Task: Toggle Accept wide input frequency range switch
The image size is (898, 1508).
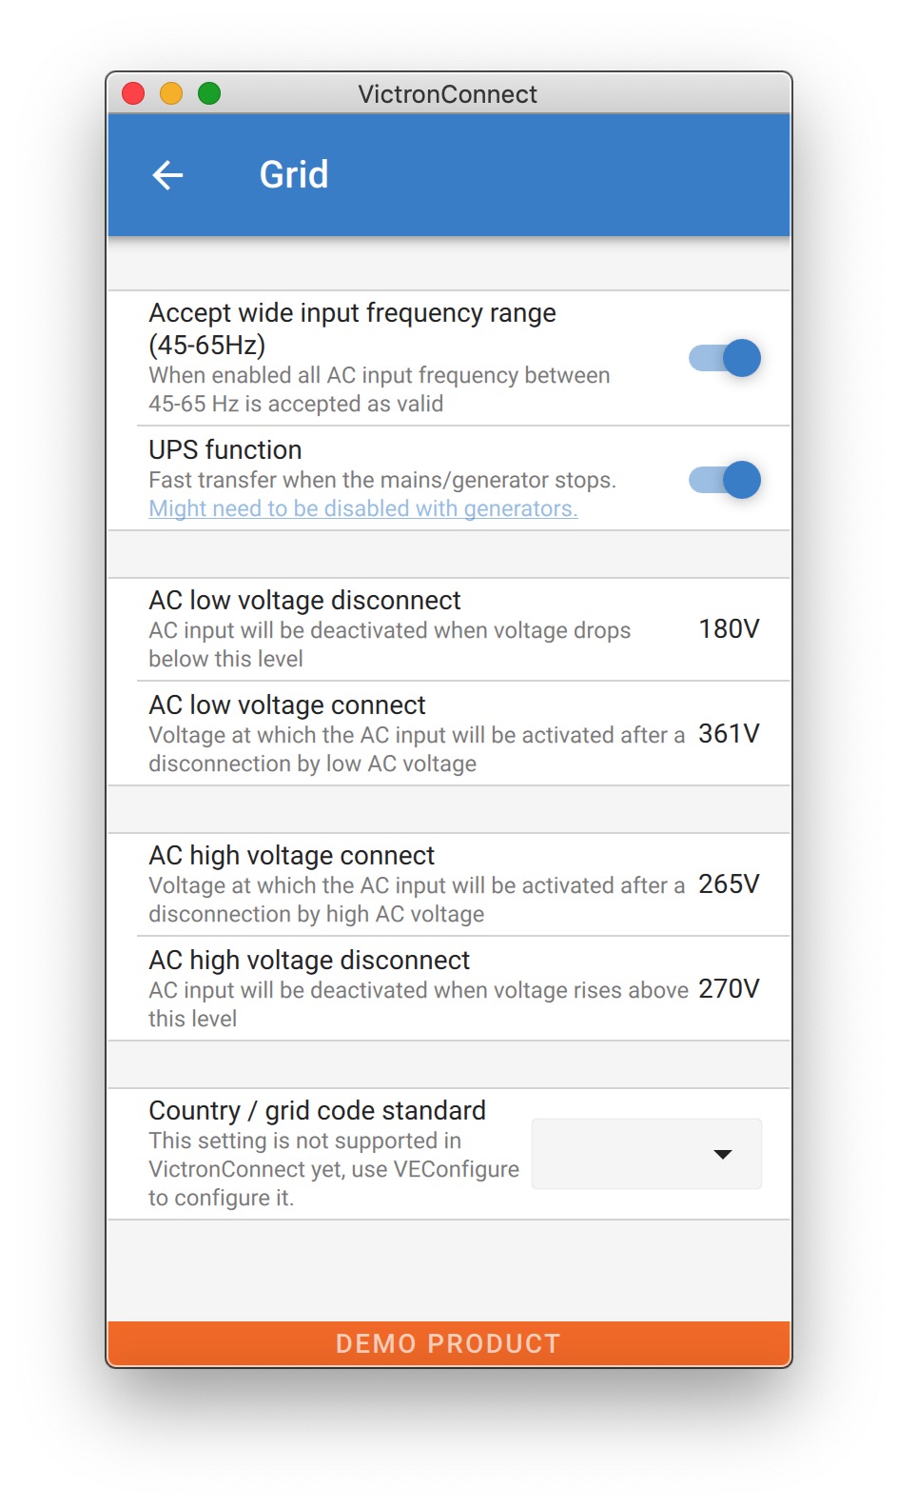Action: (725, 358)
